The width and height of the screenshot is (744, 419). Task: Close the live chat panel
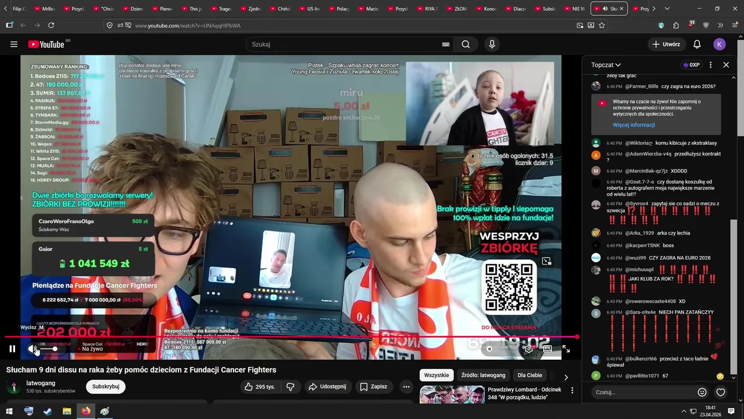coord(726,65)
